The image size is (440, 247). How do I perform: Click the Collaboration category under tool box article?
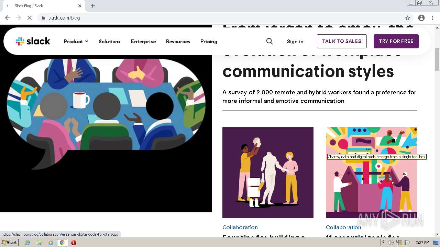click(x=343, y=227)
